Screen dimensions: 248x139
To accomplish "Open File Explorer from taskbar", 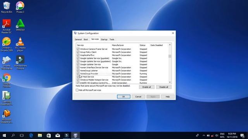I will [40, 136].
